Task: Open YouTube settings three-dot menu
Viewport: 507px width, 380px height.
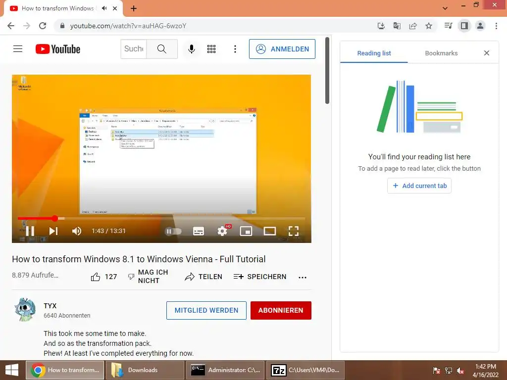Action: [x=235, y=49]
